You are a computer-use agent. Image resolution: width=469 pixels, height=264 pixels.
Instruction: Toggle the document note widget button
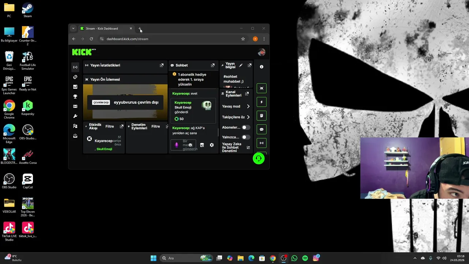[262, 115]
